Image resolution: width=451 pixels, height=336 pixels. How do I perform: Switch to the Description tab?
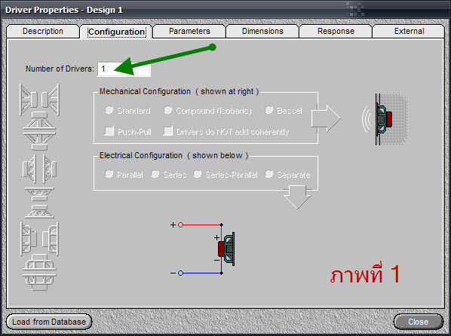[43, 31]
